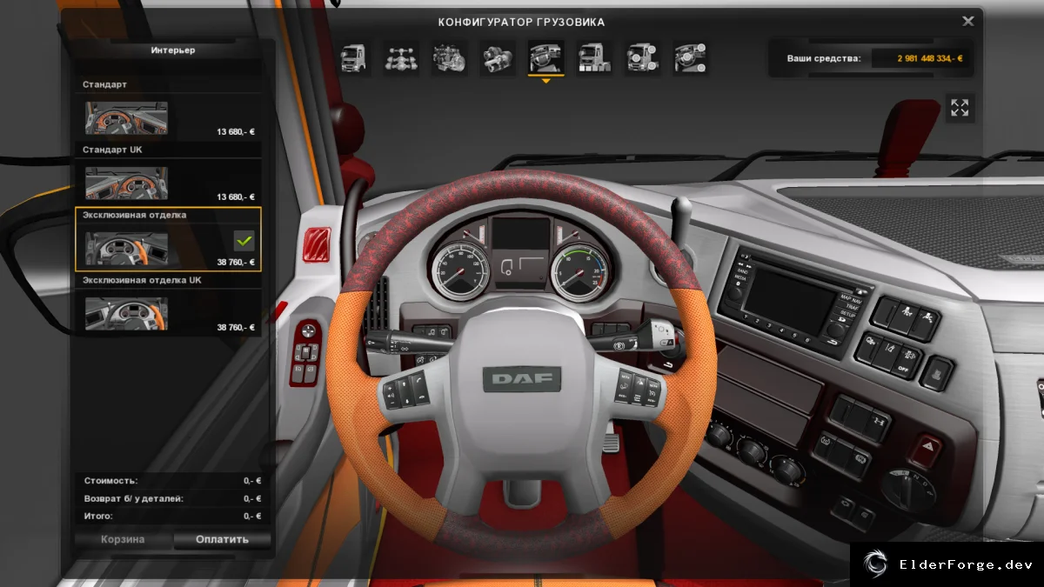Click the green checkmark on Эксклюзивная отделка
The image size is (1044, 587).
(244, 241)
